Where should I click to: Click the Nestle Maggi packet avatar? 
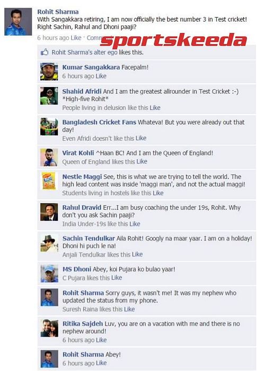(49, 181)
